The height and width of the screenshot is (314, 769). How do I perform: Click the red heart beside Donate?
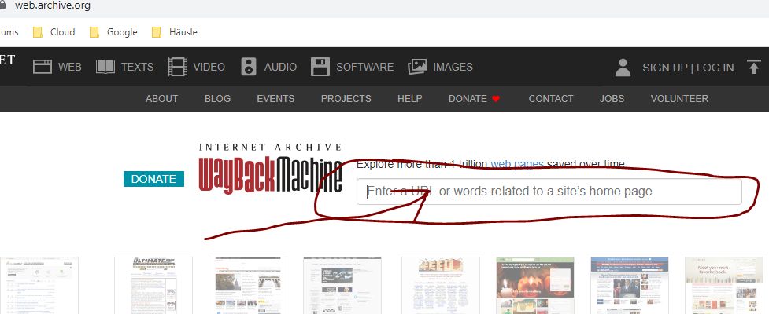pyautogui.click(x=496, y=99)
